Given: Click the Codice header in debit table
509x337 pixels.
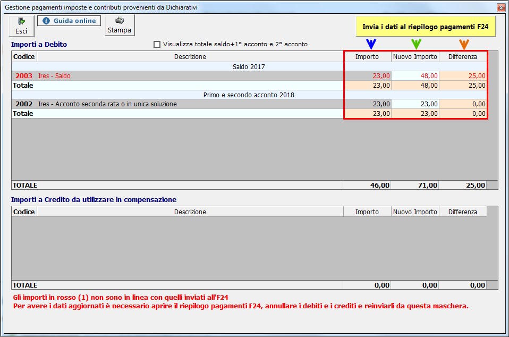Looking at the screenshot, I should pyautogui.click(x=24, y=56).
